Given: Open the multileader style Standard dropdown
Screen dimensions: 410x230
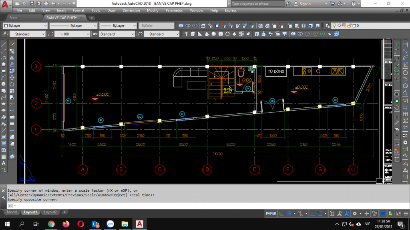Looking at the screenshot, I should (161, 34).
